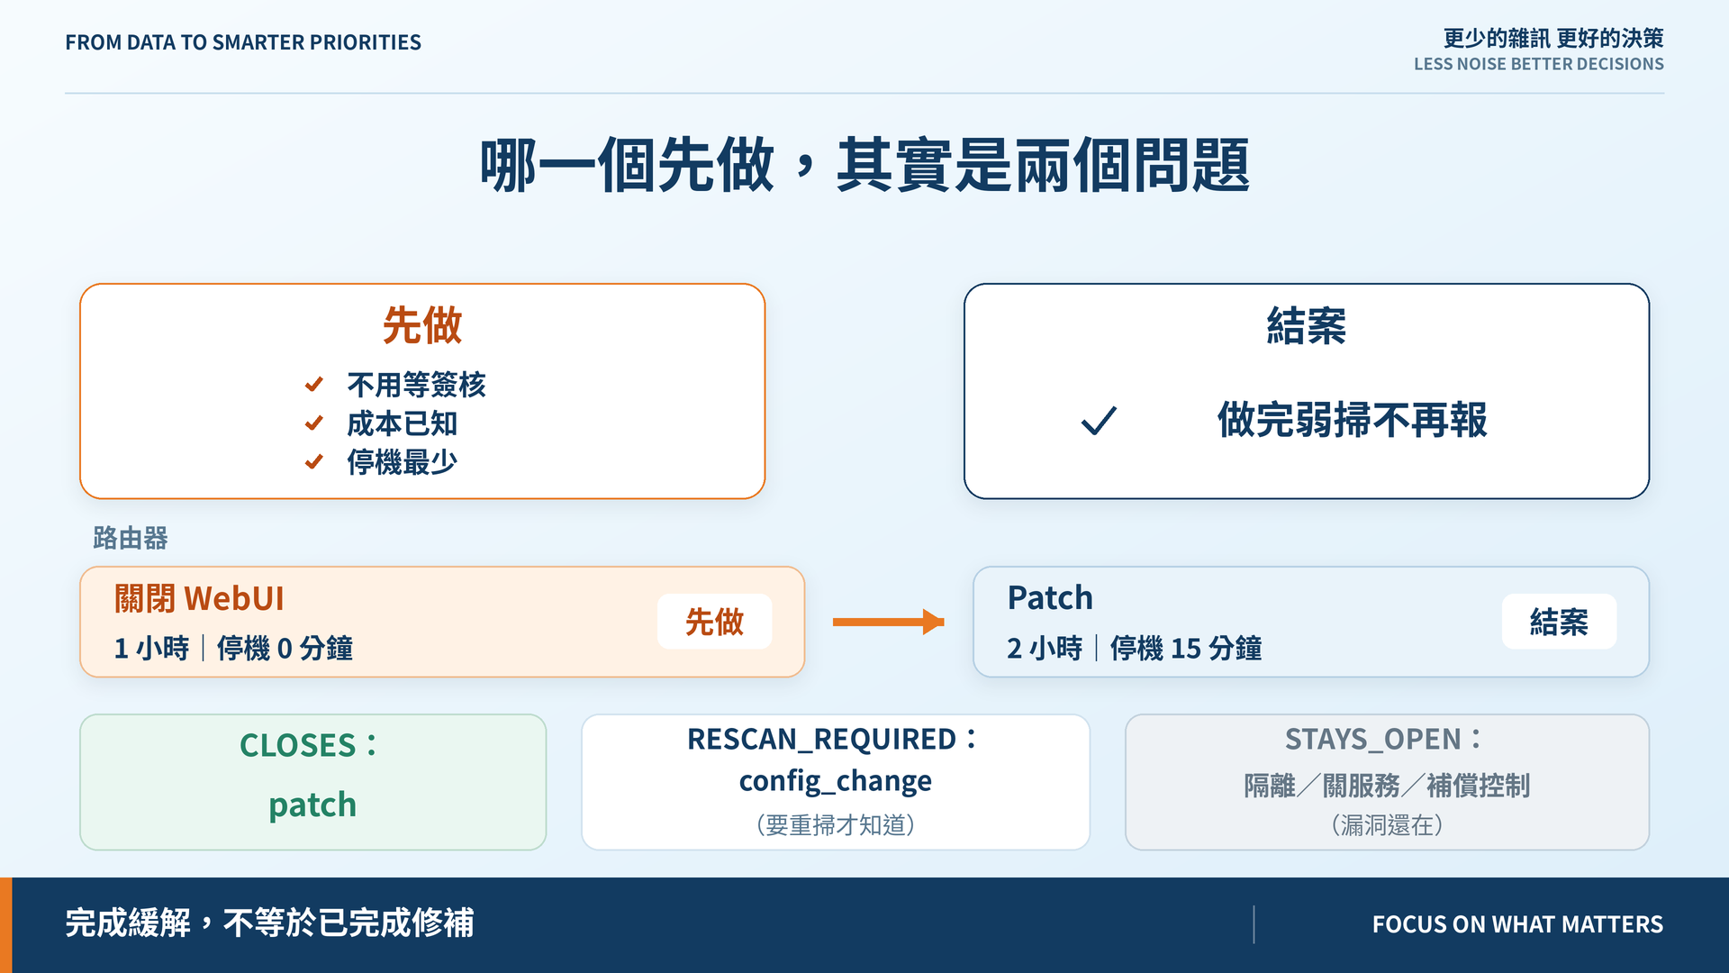Viewport: 1729px width, 973px height.
Task: Click the slide title 哪一個先做，其實是兩個問題
Action: pos(864,166)
